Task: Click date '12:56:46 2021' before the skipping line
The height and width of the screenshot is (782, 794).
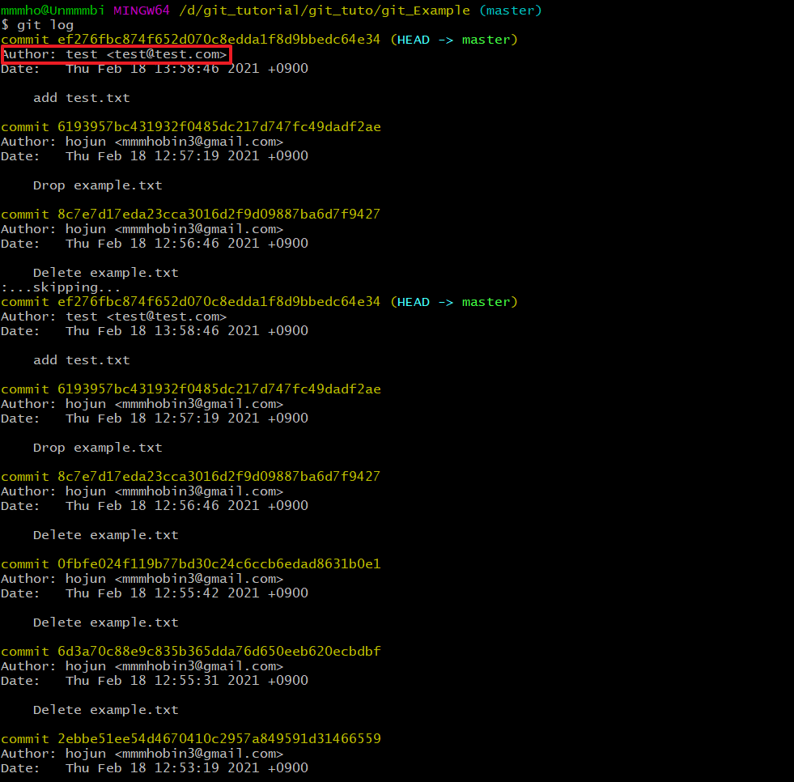Action: 206,244
